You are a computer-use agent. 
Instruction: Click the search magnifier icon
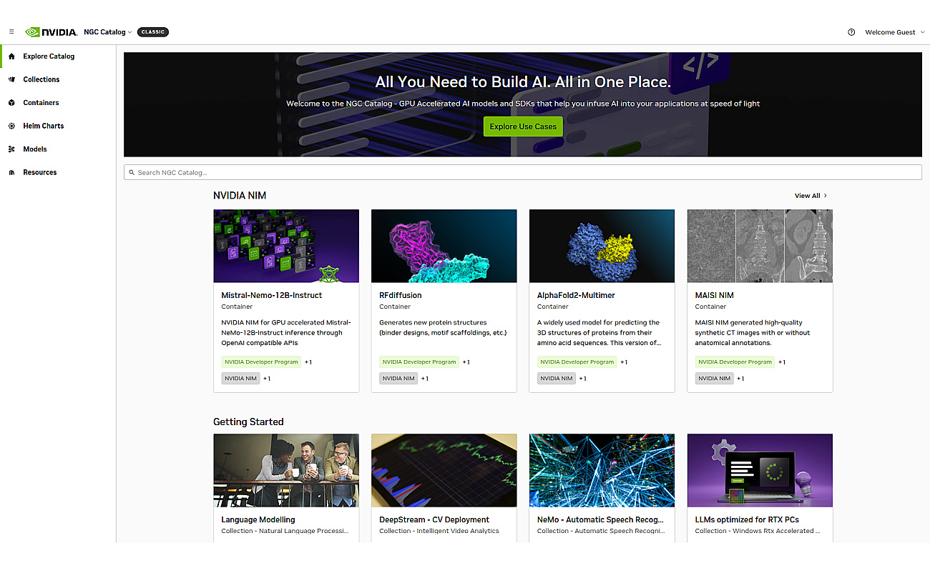pyautogui.click(x=132, y=172)
